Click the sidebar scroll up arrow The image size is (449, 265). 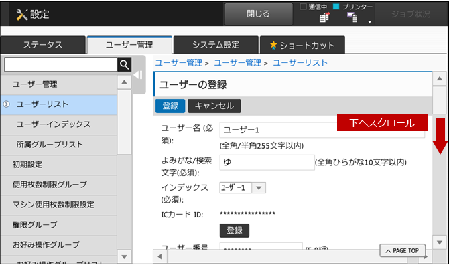point(124,82)
